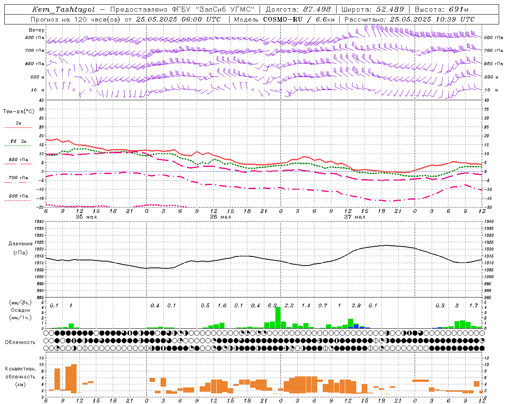
Task: Click the tallest green precipitation bar
Action: click(x=278, y=318)
